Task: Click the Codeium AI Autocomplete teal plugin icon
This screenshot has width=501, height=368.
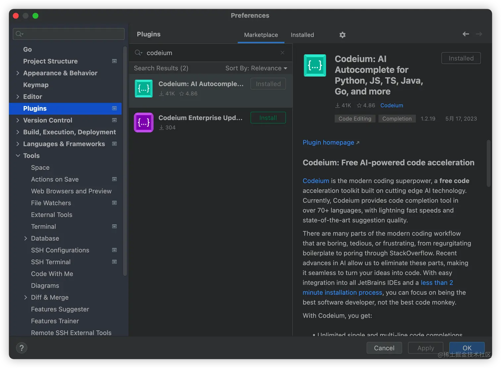Action: click(x=143, y=89)
